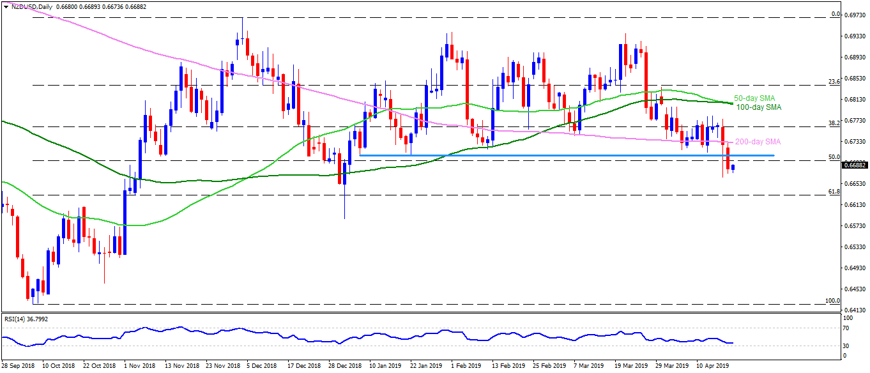Click the RSI 70 level label
The image size is (870, 373).
point(846,327)
